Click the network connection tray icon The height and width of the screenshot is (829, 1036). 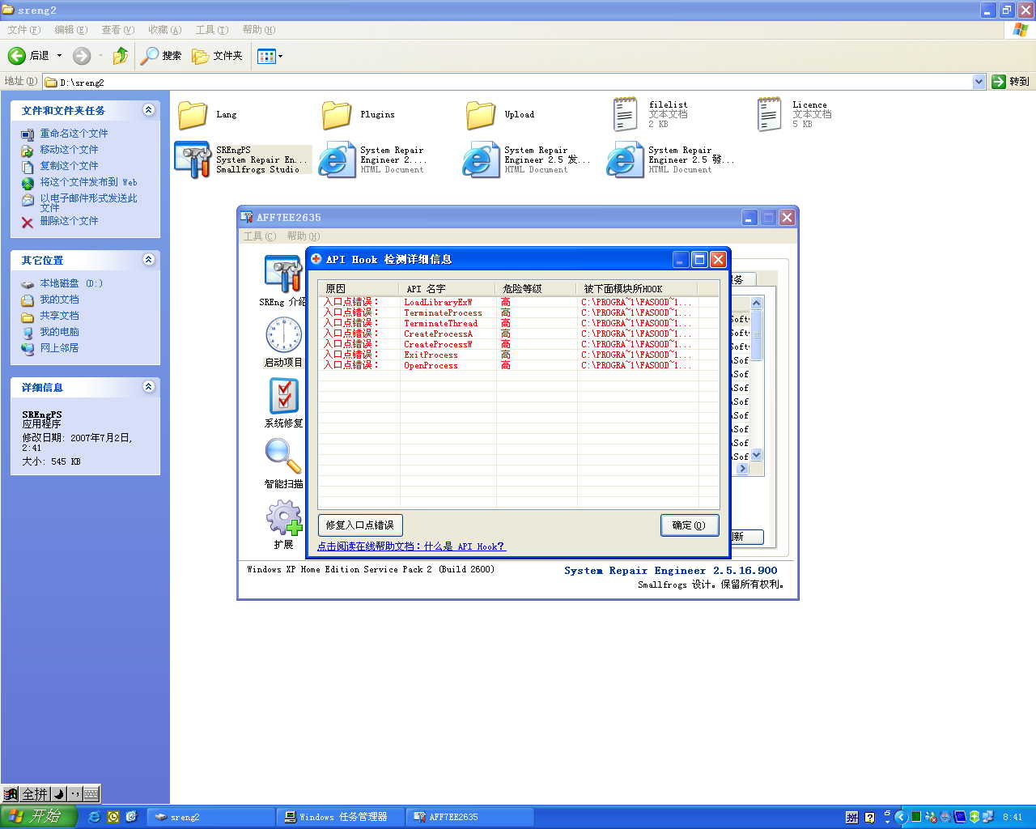pyautogui.click(x=987, y=817)
